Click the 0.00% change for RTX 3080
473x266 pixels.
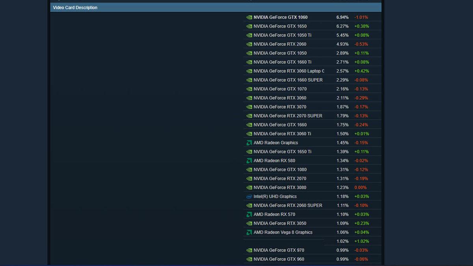pos(360,188)
